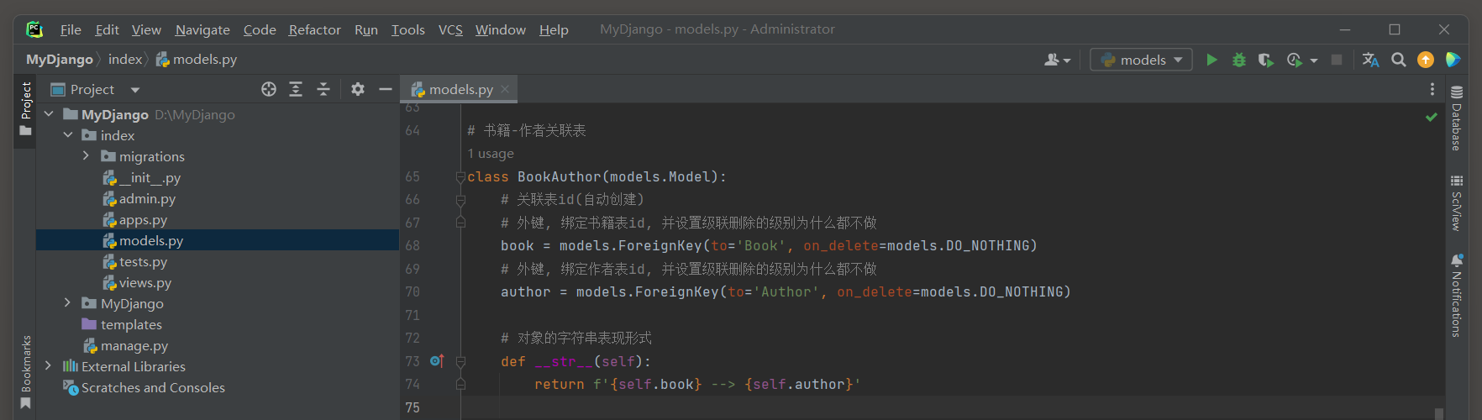Click the MyDjango breadcrumb
The height and width of the screenshot is (420, 1482).
[59, 60]
